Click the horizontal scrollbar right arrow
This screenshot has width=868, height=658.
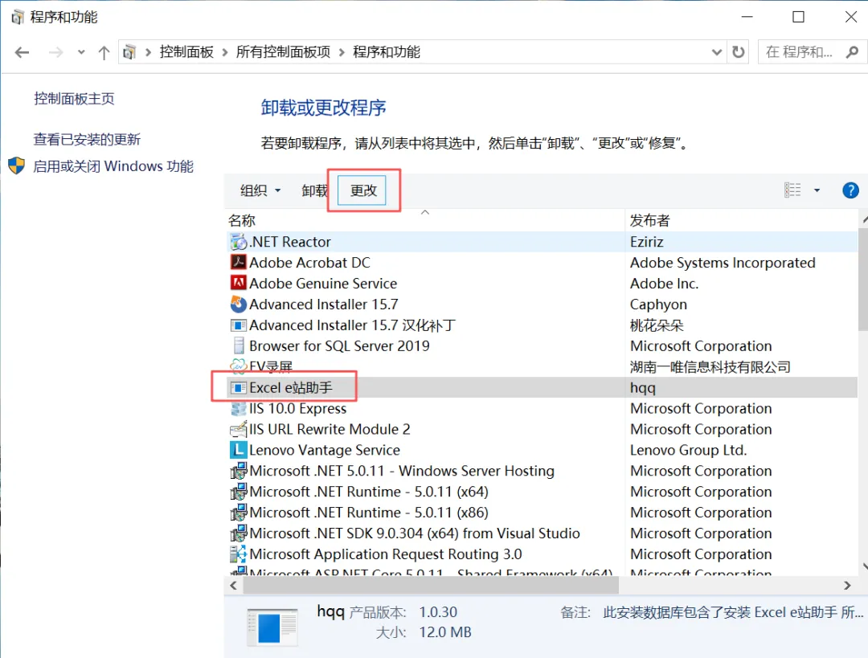pos(847,585)
